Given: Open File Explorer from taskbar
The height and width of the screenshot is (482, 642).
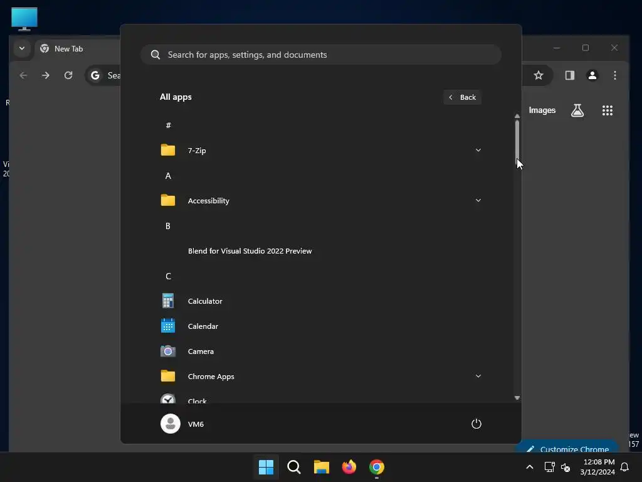Looking at the screenshot, I should 322,467.
